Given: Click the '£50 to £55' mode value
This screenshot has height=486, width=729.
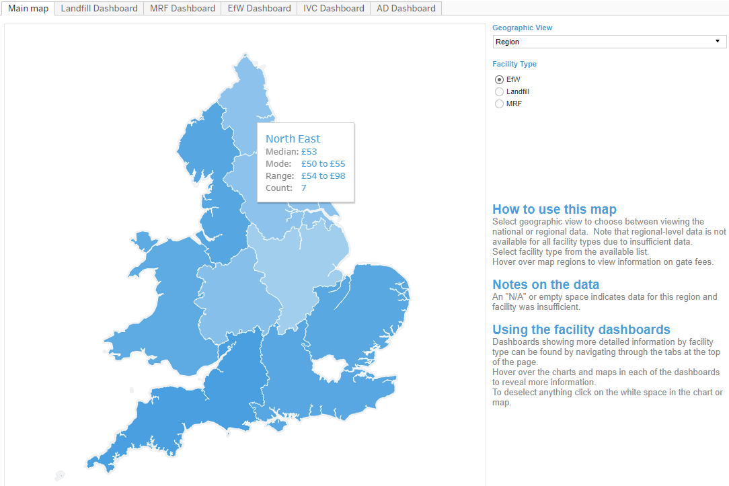Looking at the screenshot, I should [323, 163].
